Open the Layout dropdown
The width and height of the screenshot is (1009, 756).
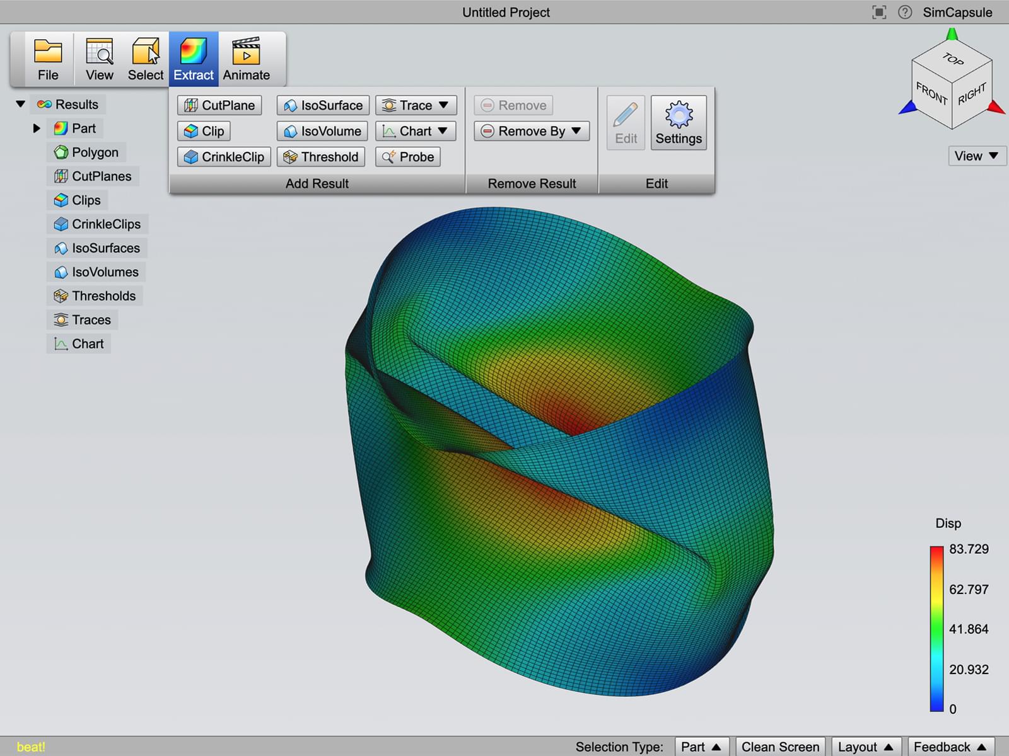[x=866, y=747]
